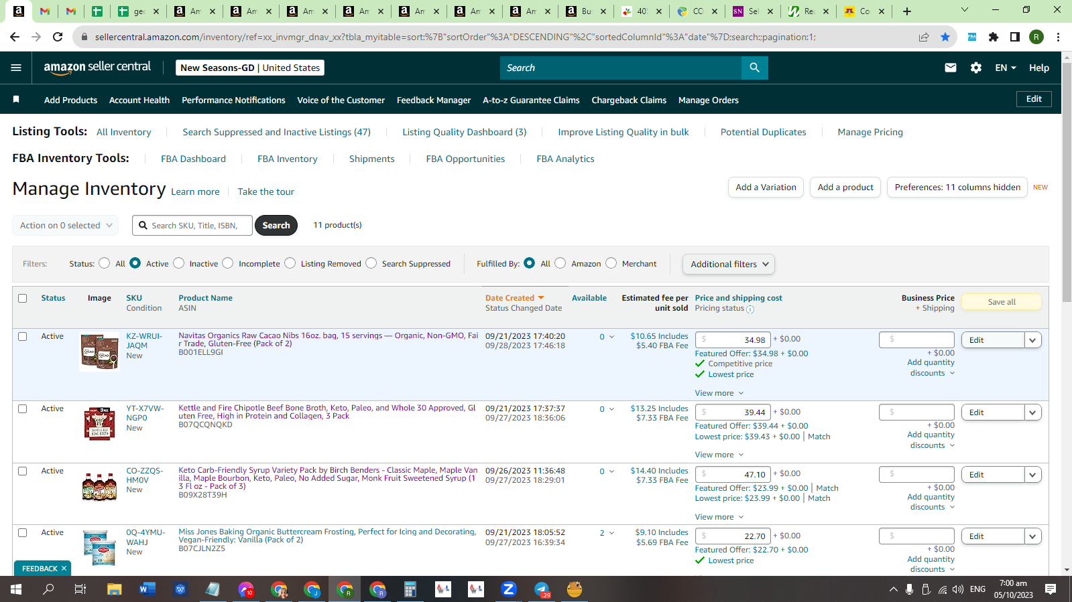Click the Amazon Seller Central logo
Viewport: 1072px width, 602px height.
pos(97,67)
